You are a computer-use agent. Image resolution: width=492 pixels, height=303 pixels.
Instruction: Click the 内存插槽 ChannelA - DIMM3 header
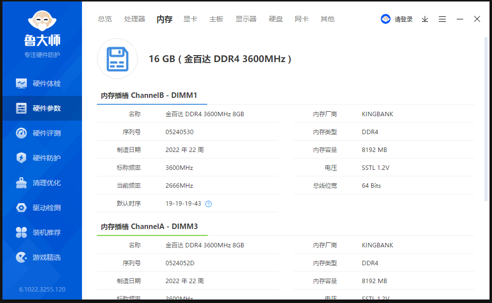click(150, 227)
